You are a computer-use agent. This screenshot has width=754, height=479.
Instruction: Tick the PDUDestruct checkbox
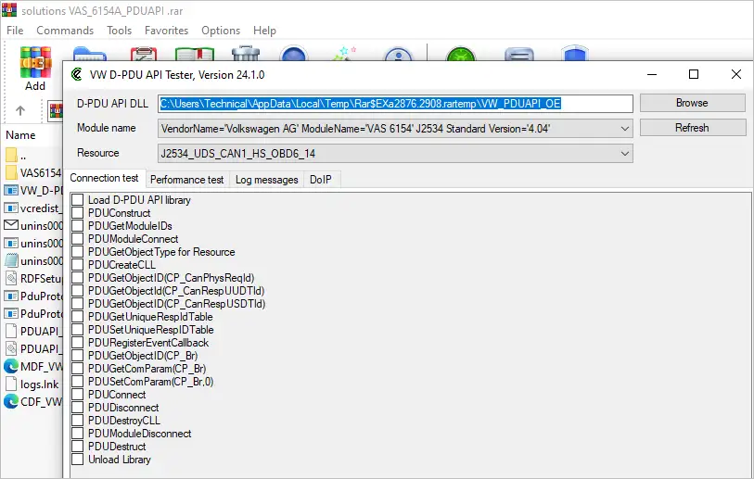tap(77, 446)
